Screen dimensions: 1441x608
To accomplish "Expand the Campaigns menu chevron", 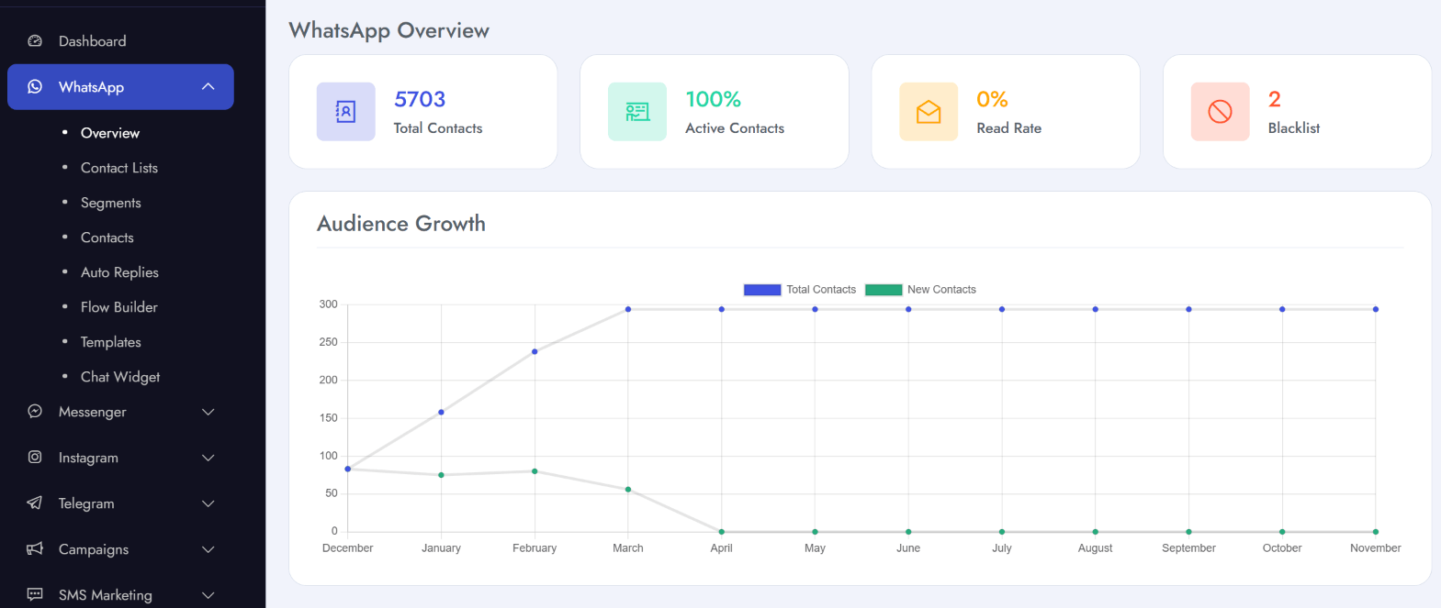I will coord(208,549).
